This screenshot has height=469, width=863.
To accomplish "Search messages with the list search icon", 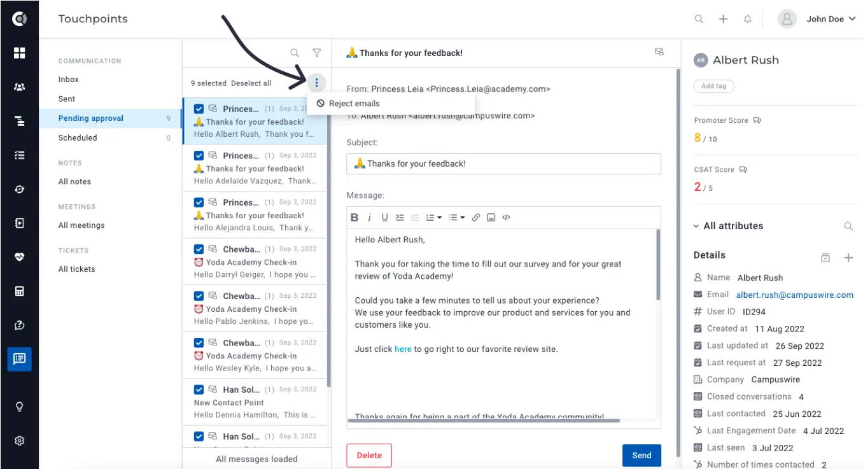I will click(x=295, y=53).
